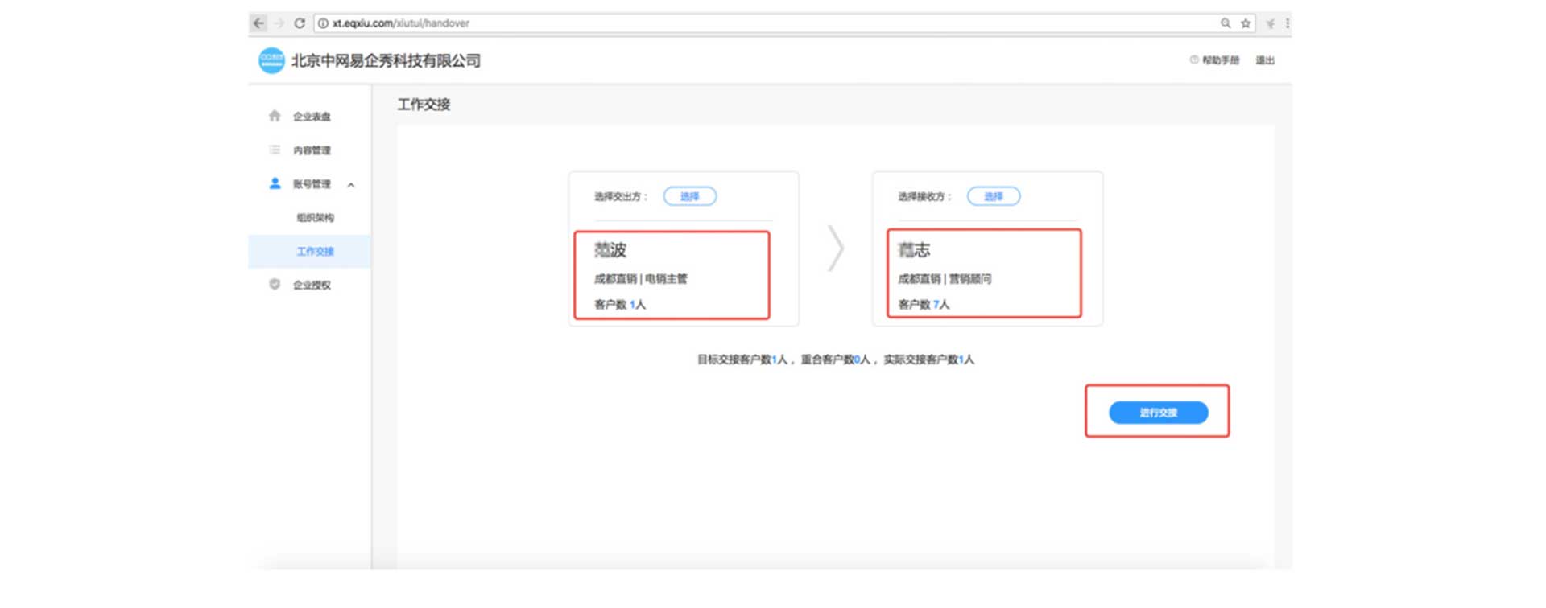Click 选择 next to 选择交出方
This screenshot has height=608, width=1546.
689,196
